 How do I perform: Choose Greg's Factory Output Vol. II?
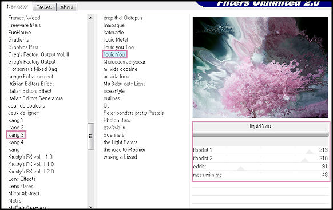[x=39, y=54]
